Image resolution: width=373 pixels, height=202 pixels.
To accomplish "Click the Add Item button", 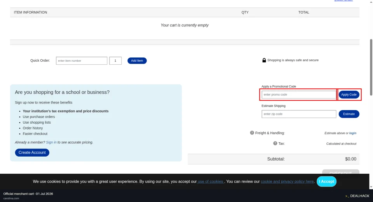I will (x=137, y=61).
